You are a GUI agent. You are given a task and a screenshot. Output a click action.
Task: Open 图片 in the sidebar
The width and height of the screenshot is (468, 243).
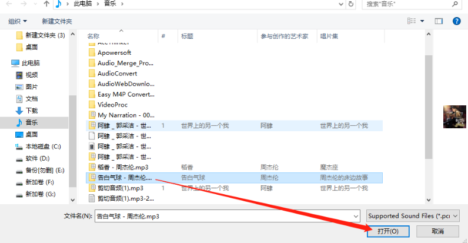point(27,86)
